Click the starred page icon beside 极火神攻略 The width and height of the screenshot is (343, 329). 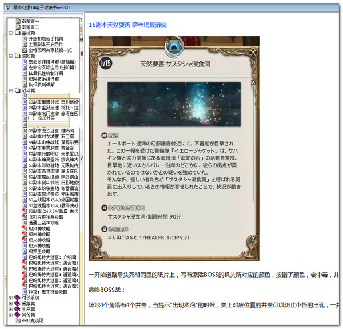click(25, 240)
